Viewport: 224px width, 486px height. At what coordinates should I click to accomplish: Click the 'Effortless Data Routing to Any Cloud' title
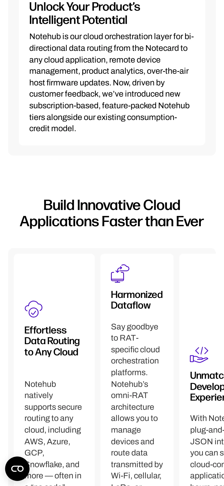tap(52, 341)
